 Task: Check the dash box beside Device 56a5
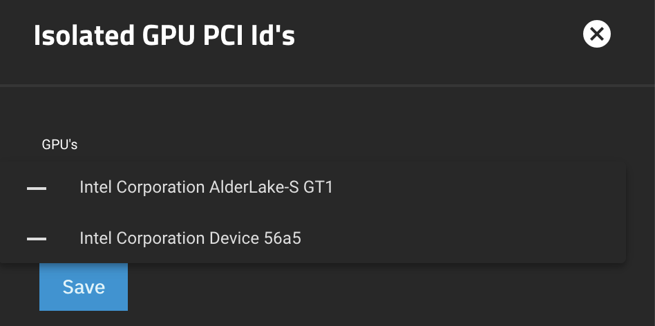pyautogui.click(x=37, y=239)
